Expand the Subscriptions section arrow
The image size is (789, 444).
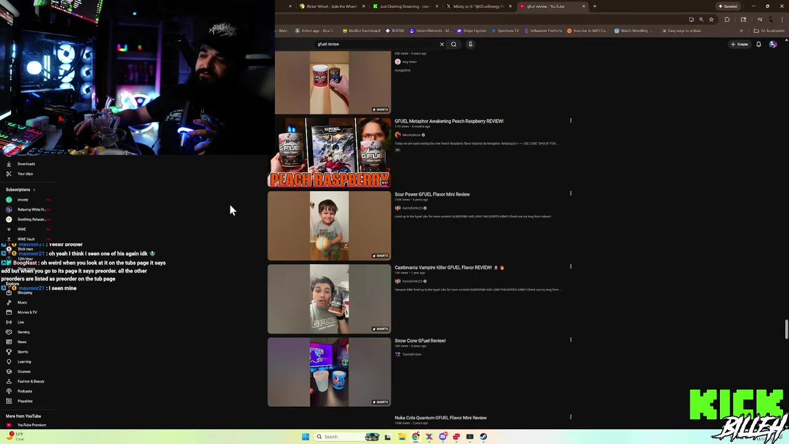click(34, 190)
